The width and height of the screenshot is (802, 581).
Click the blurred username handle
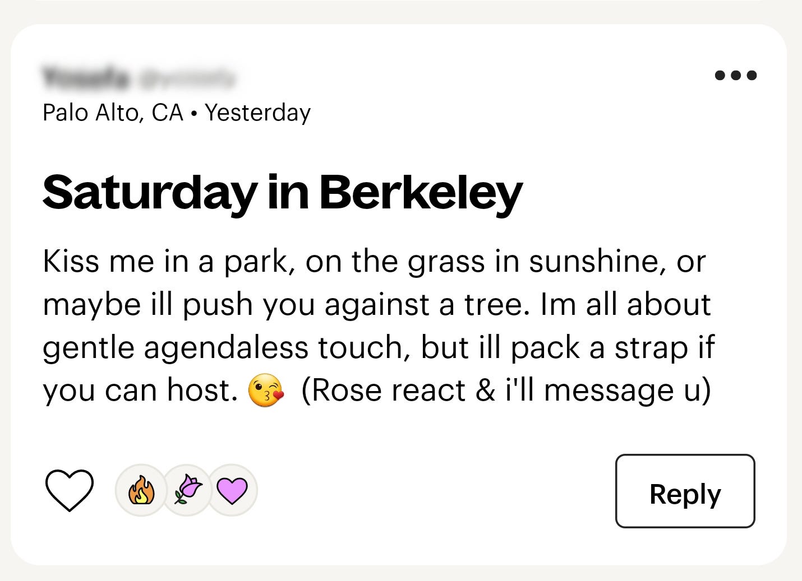click(x=188, y=78)
